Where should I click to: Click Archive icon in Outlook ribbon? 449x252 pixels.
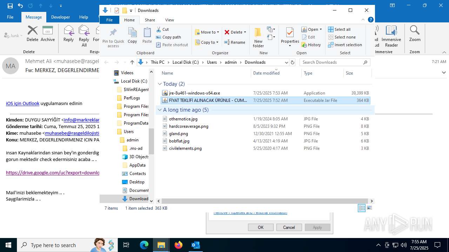point(48,31)
